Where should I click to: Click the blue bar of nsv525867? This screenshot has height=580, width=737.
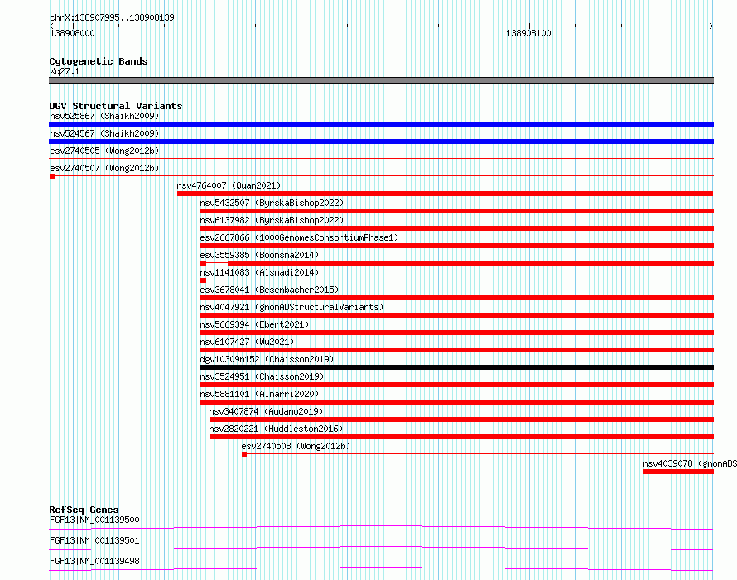(x=381, y=124)
